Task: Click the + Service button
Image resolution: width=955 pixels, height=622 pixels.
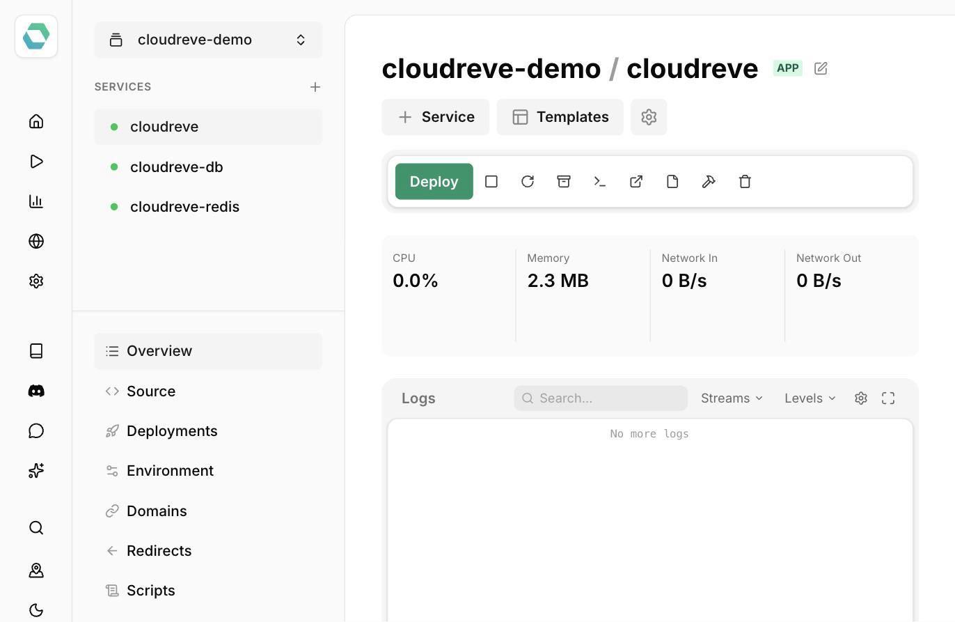Action: (436, 117)
